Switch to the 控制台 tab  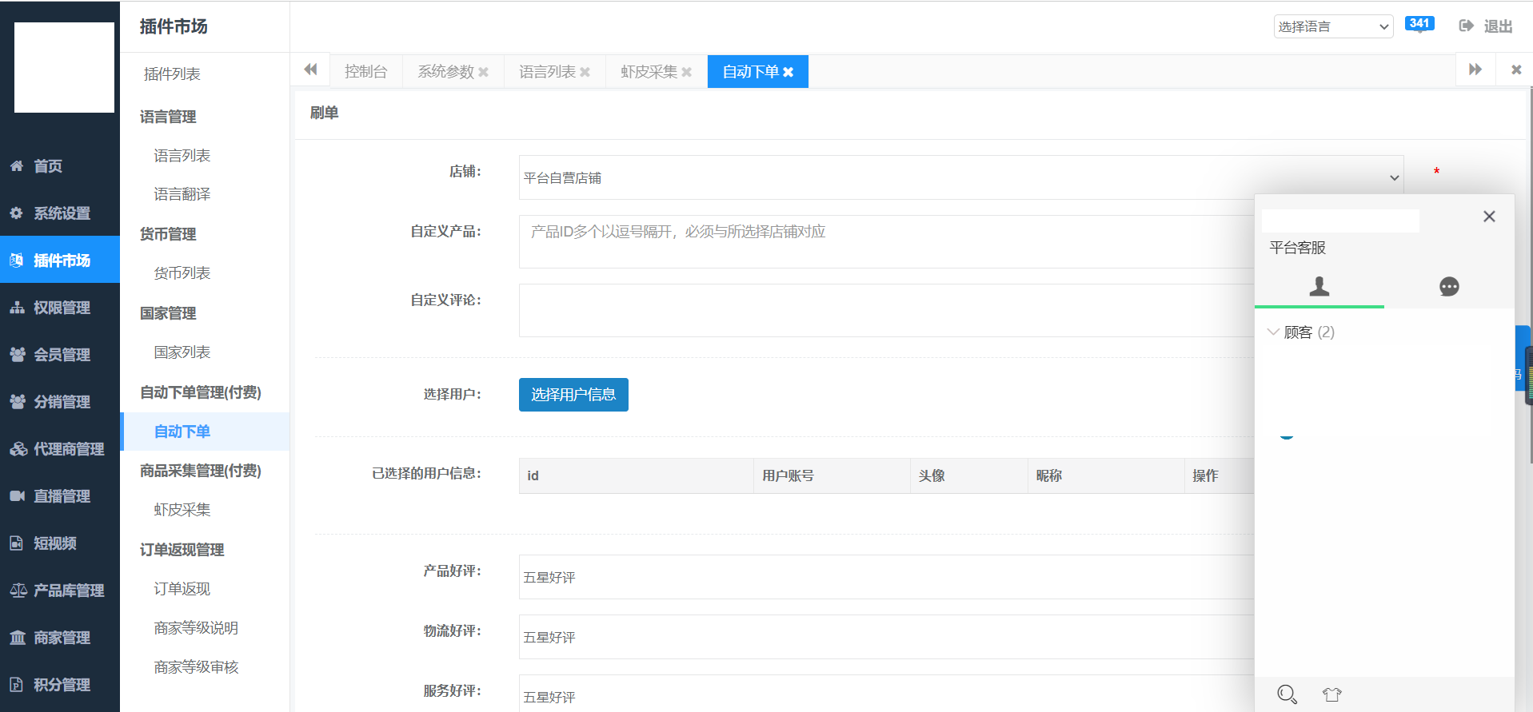(x=365, y=72)
